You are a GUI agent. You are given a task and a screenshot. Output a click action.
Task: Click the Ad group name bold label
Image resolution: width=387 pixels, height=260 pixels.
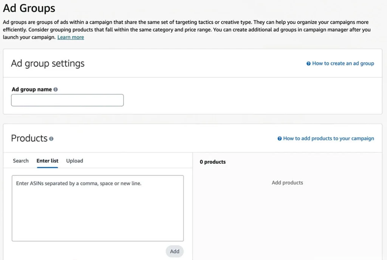pyautogui.click(x=31, y=89)
